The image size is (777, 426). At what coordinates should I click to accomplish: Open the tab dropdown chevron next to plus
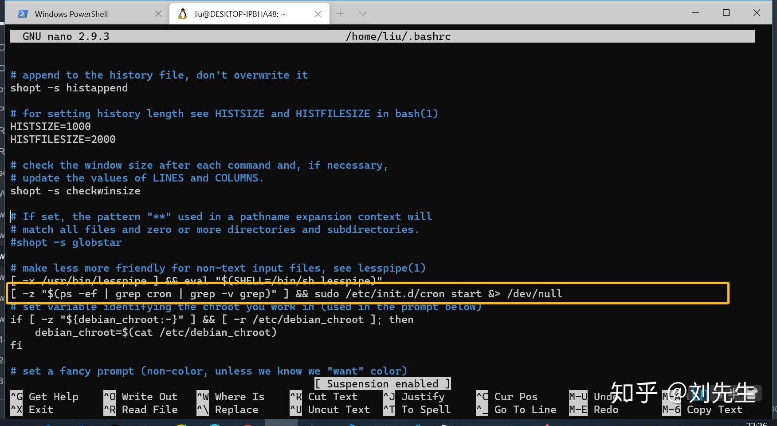(x=363, y=13)
